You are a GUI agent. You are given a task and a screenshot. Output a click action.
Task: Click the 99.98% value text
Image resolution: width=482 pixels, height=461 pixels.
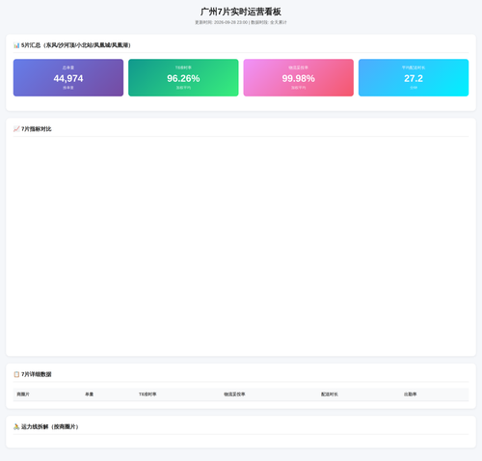(x=298, y=78)
